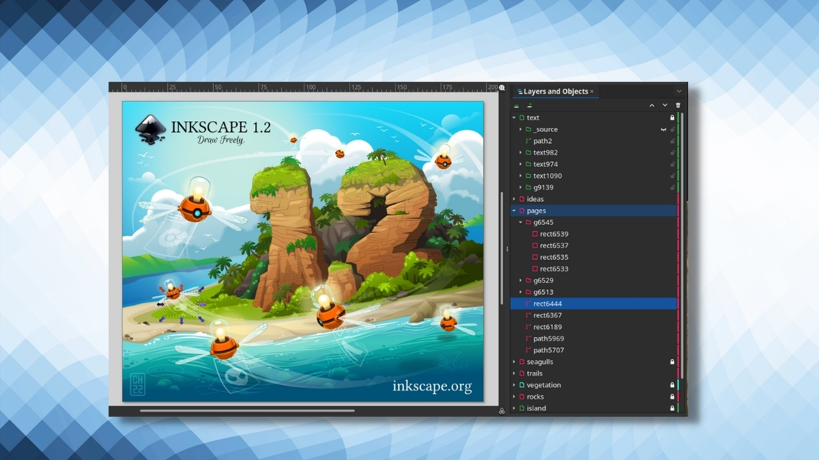Unlock the island layer
The image size is (819, 460).
click(x=672, y=408)
